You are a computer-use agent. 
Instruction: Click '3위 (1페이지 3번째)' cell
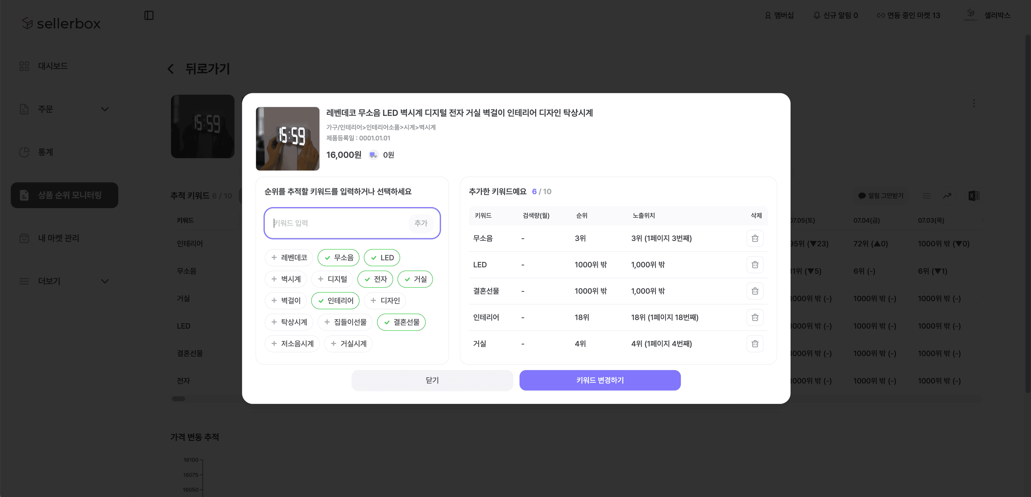[661, 238]
